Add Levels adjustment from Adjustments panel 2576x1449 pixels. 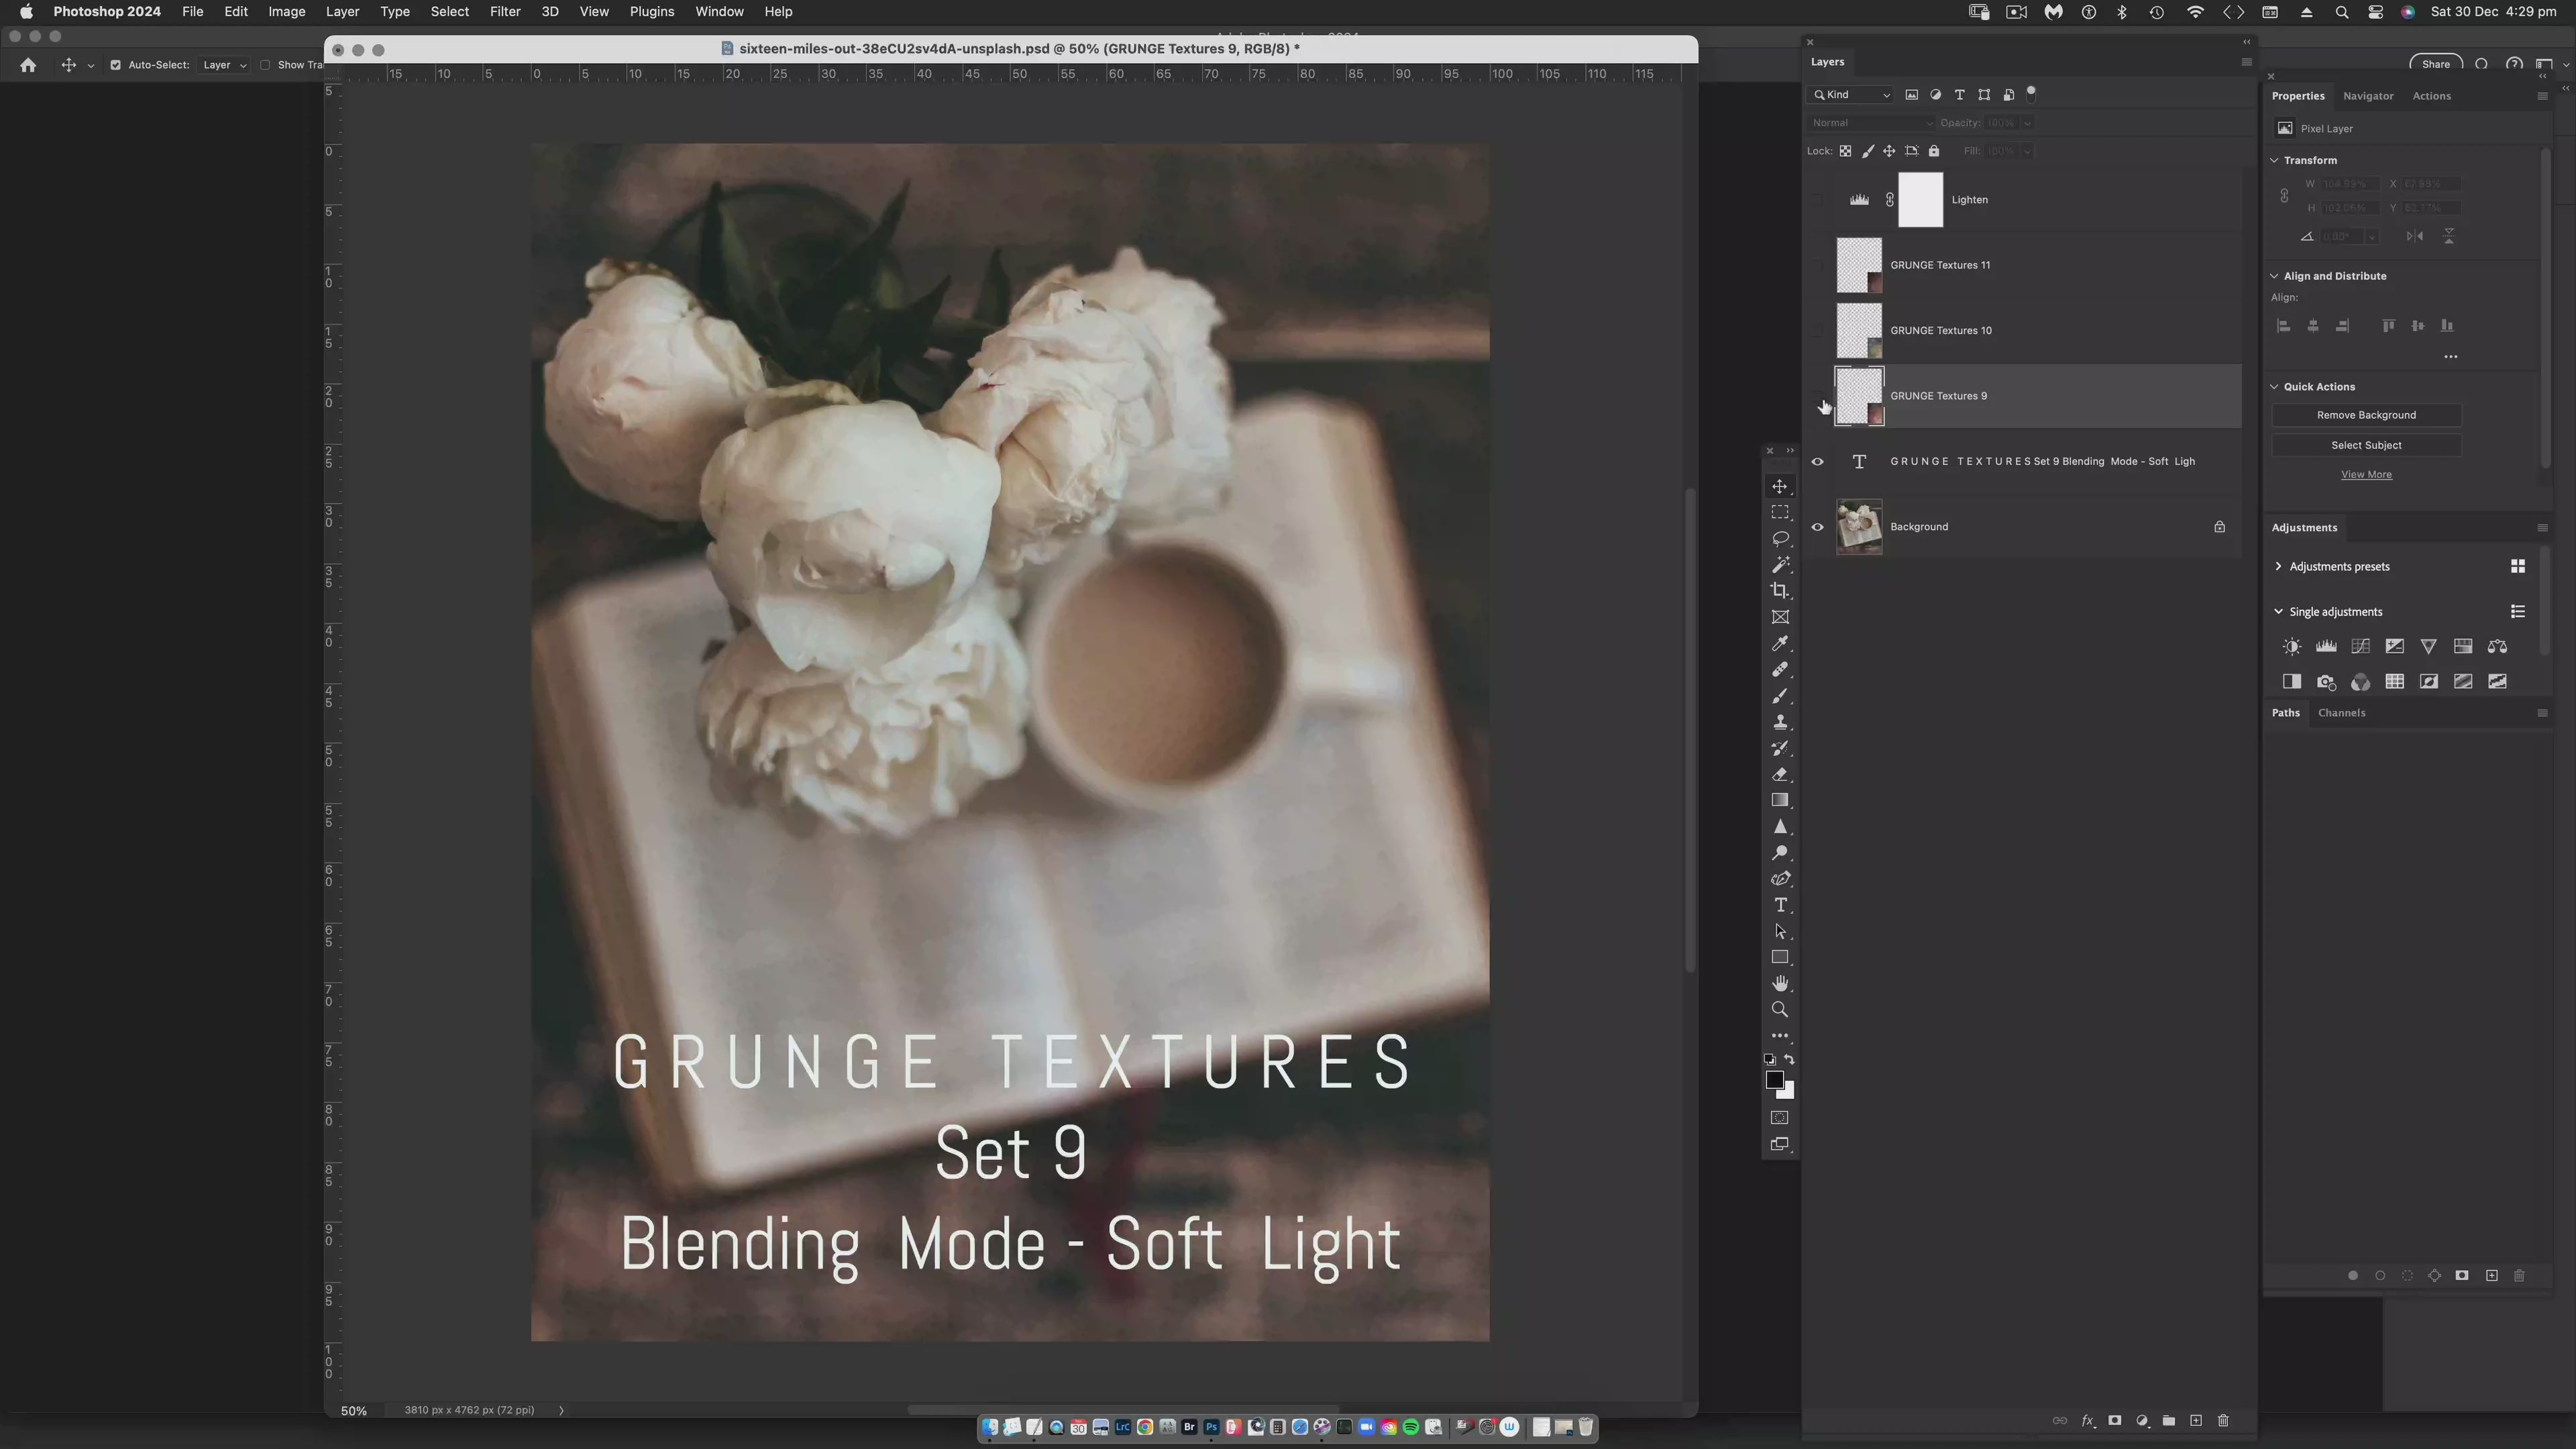(2326, 646)
